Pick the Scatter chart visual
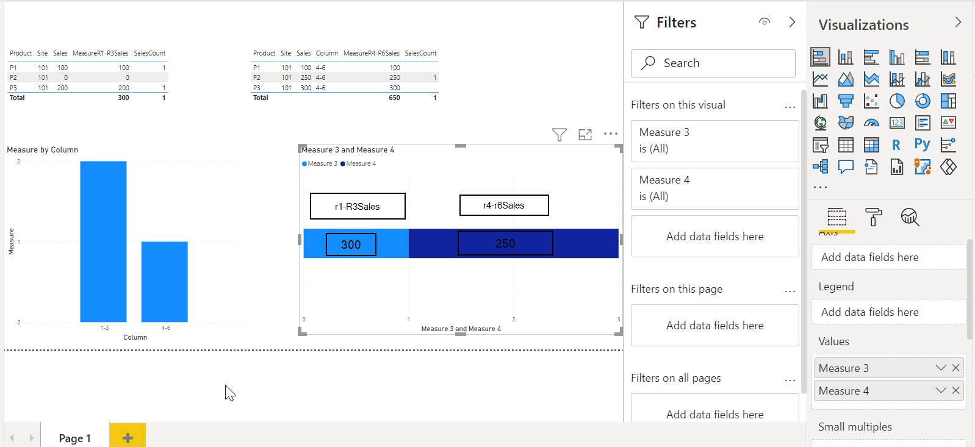The width and height of the screenshot is (975, 447). click(871, 101)
